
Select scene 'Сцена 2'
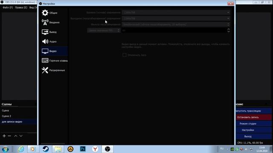pyautogui.click(x=18, y=116)
